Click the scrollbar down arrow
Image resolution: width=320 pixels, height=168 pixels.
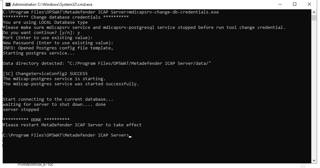(x=314, y=161)
